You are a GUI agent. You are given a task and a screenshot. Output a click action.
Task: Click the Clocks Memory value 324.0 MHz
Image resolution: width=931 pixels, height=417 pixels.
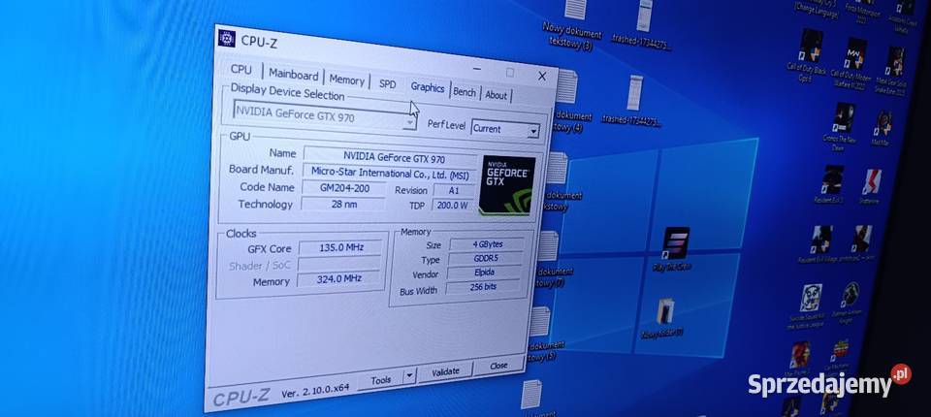click(339, 278)
